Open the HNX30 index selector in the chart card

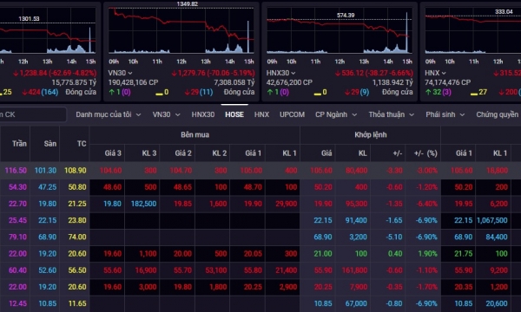[280, 73]
